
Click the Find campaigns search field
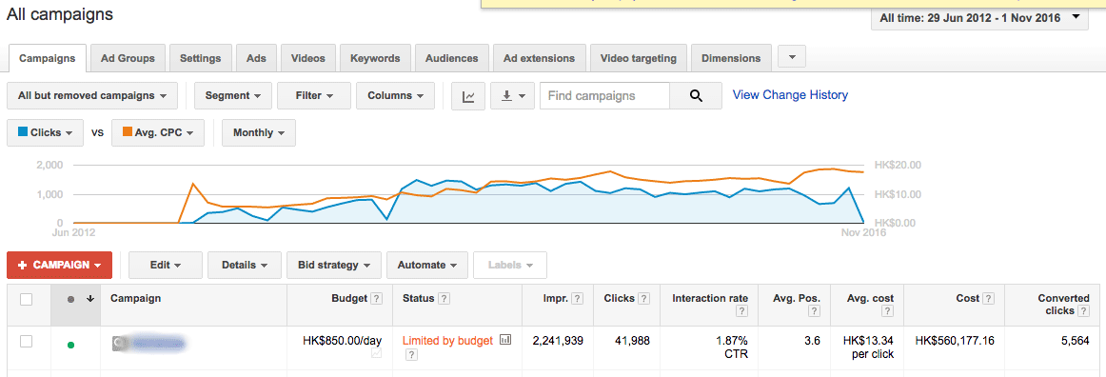pos(604,96)
